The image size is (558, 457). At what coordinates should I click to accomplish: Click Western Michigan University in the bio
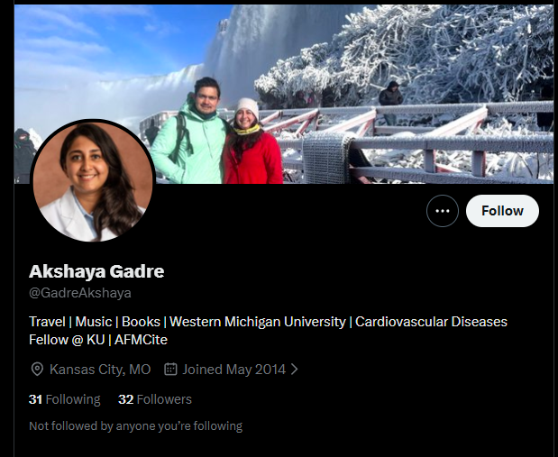(258, 322)
